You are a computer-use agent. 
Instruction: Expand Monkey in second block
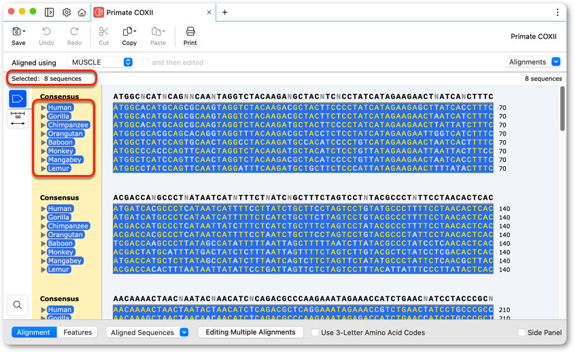44,253
